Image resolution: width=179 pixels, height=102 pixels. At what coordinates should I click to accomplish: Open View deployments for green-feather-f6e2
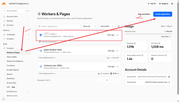coord(47,58)
